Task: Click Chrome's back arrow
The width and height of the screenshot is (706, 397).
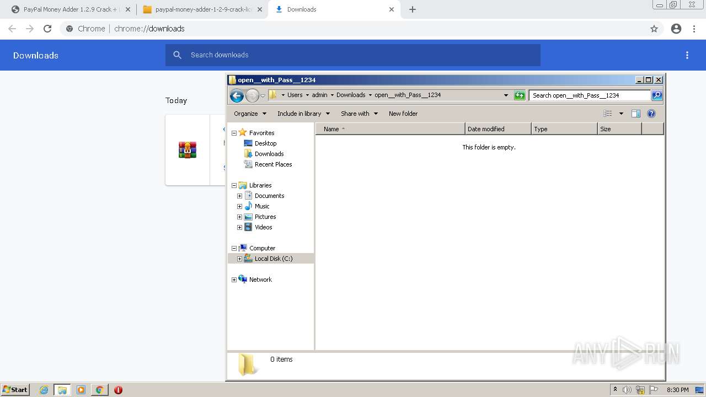Action: [x=12, y=29]
